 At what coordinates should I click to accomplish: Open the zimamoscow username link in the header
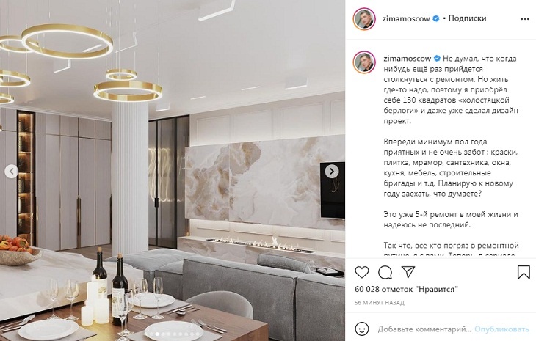[x=406, y=19]
